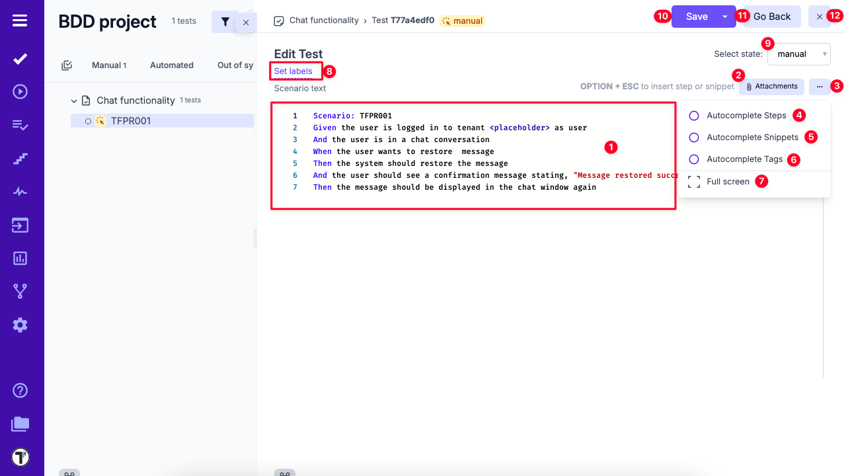Open the Analytics chart sidebar icon
This screenshot has width=846, height=476.
(x=20, y=258)
